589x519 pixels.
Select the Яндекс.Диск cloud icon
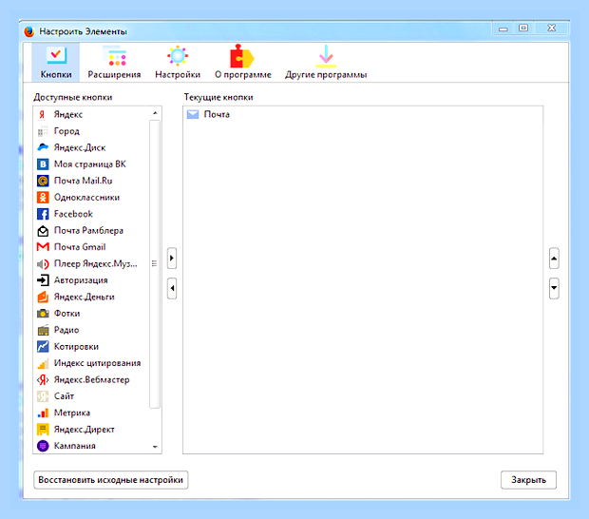click(43, 147)
